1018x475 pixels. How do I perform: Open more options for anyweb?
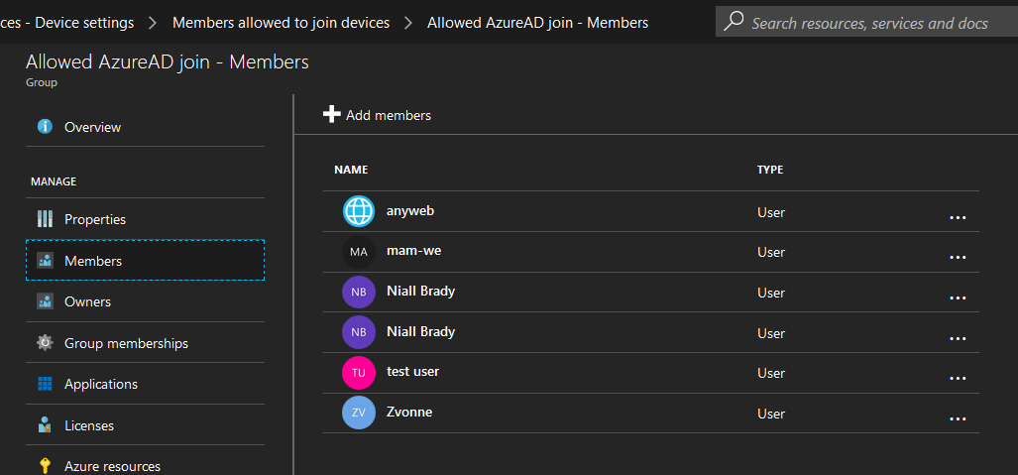click(958, 217)
